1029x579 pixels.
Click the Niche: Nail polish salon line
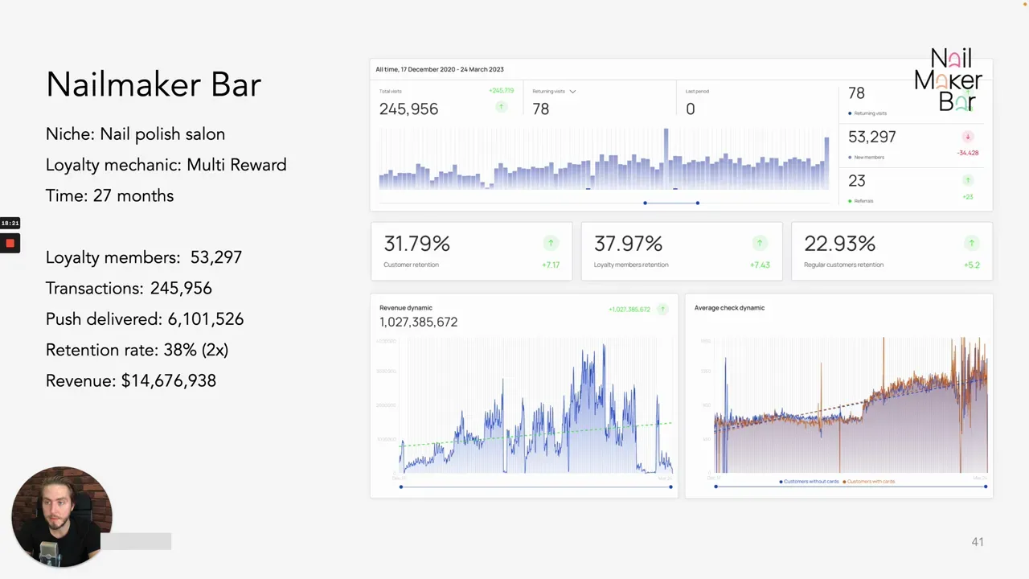pos(135,134)
